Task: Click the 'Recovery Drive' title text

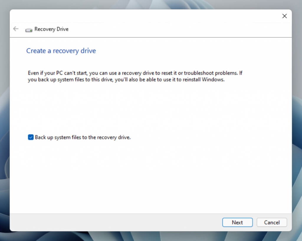Action: tap(51, 29)
